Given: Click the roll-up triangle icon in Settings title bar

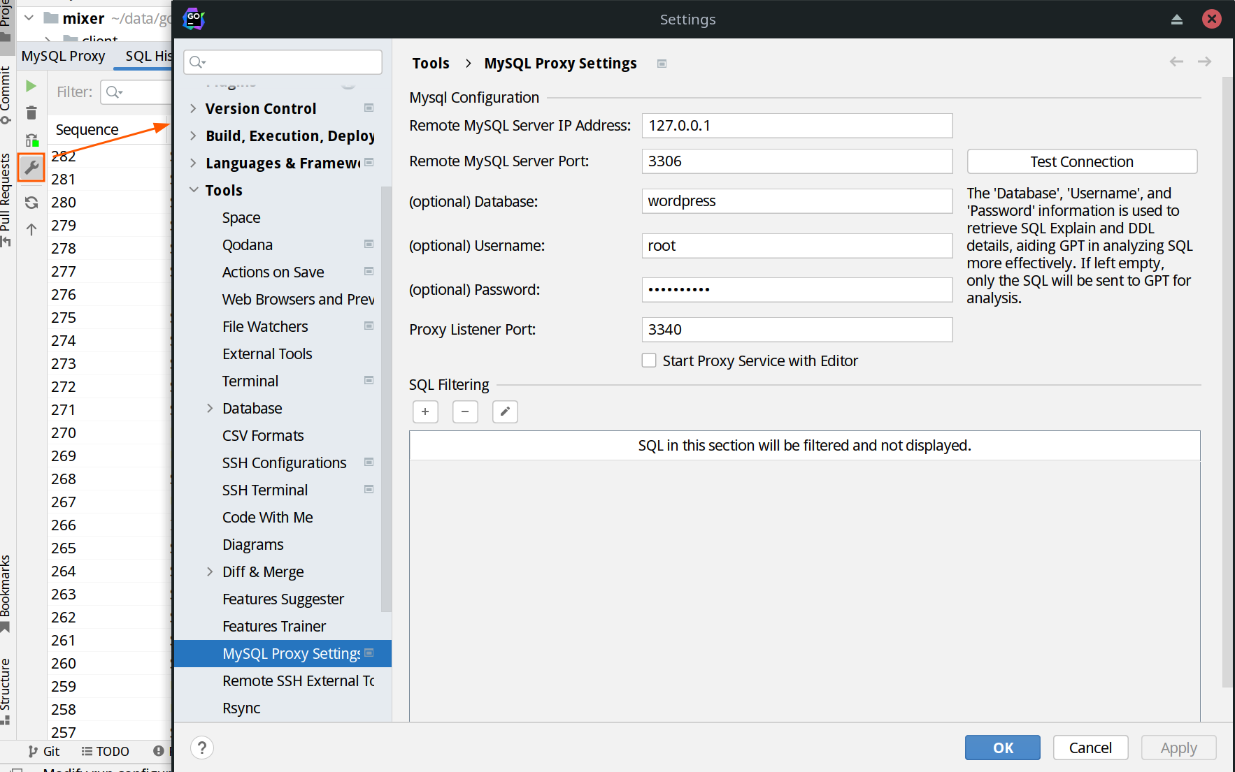Looking at the screenshot, I should [x=1177, y=20].
